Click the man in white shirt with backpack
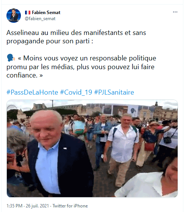 click(x=121, y=149)
